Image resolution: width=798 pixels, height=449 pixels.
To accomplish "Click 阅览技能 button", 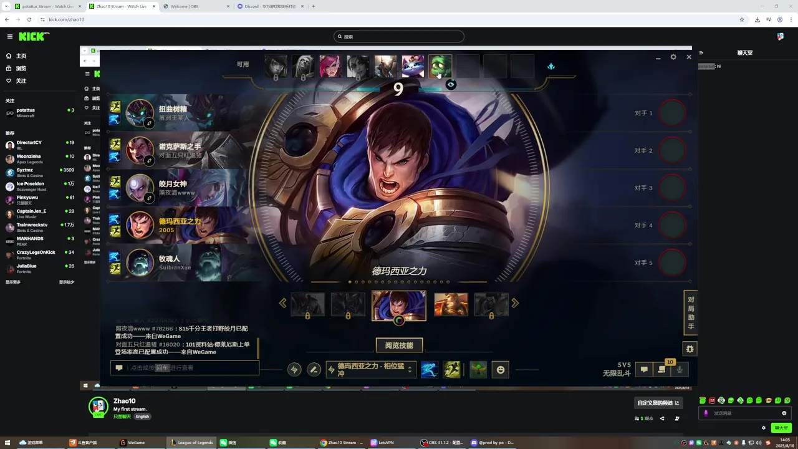I will [399, 345].
